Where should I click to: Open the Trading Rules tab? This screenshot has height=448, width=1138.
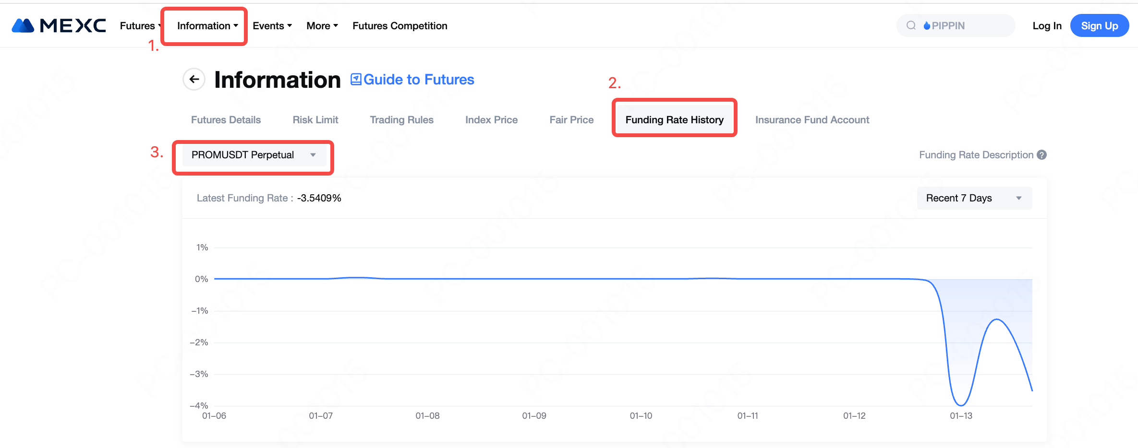401,120
